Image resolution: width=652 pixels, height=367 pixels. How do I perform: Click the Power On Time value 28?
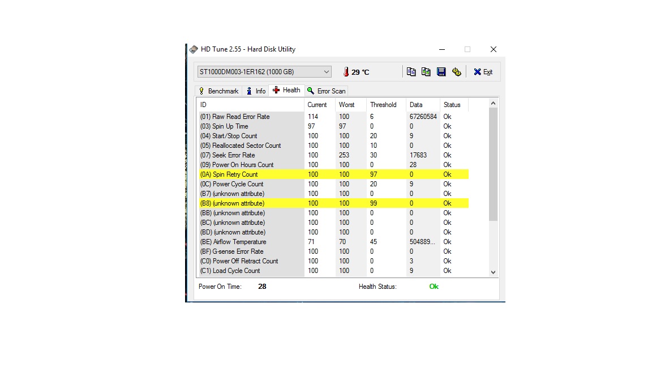pyautogui.click(x=262, y=286)
